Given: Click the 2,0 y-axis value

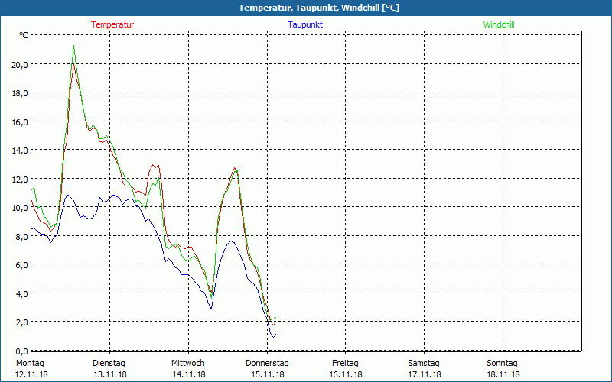Looking at the screenshot, I should tap(21, 322).
